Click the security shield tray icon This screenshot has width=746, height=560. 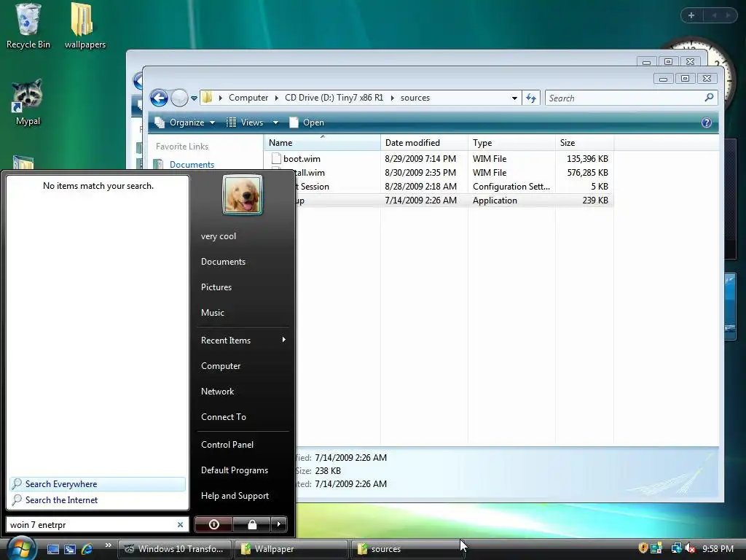pyautogui.click(x=643, y=548)
